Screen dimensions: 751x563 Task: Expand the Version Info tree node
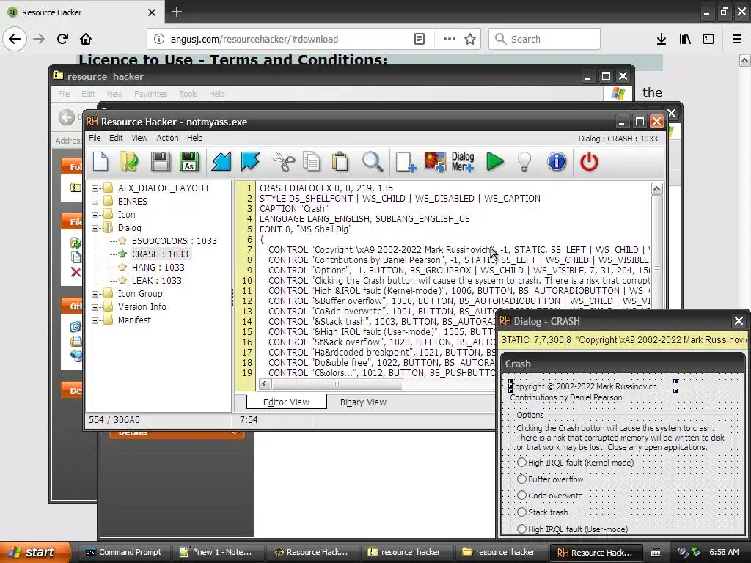[x=95, y=307]
